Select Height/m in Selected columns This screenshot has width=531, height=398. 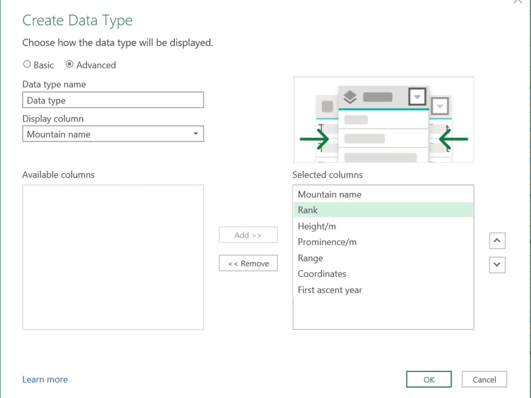(x=317, y=226)
